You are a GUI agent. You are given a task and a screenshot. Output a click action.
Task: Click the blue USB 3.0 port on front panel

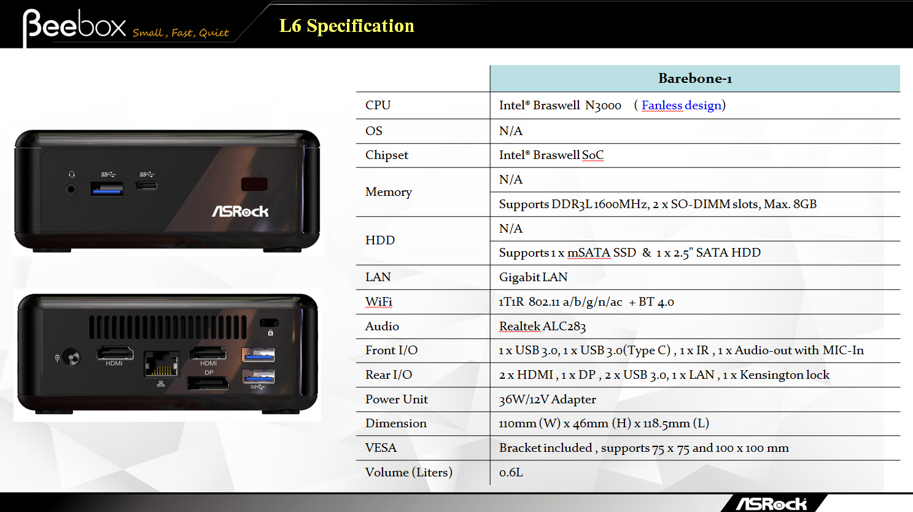(107, 188)
